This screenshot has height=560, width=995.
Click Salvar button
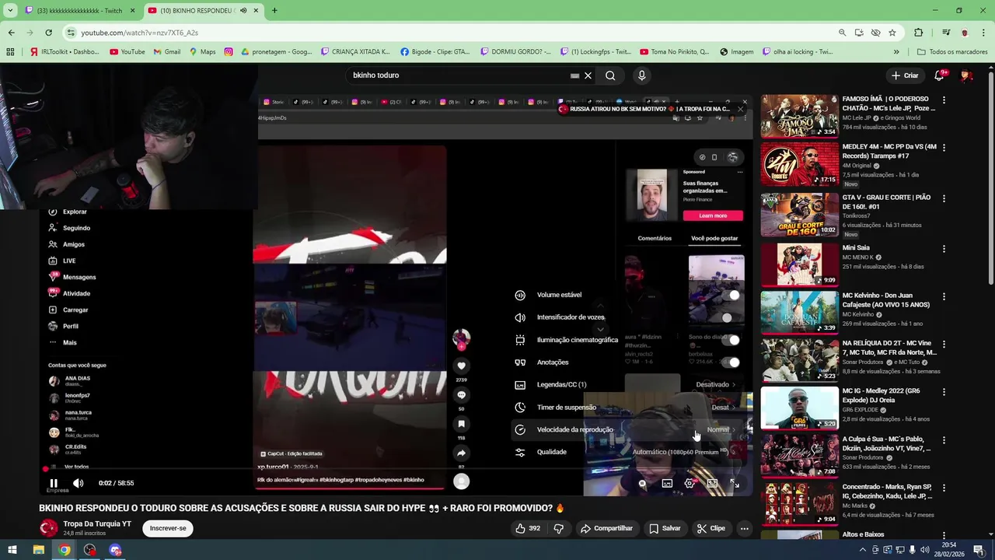pos(665,528)
